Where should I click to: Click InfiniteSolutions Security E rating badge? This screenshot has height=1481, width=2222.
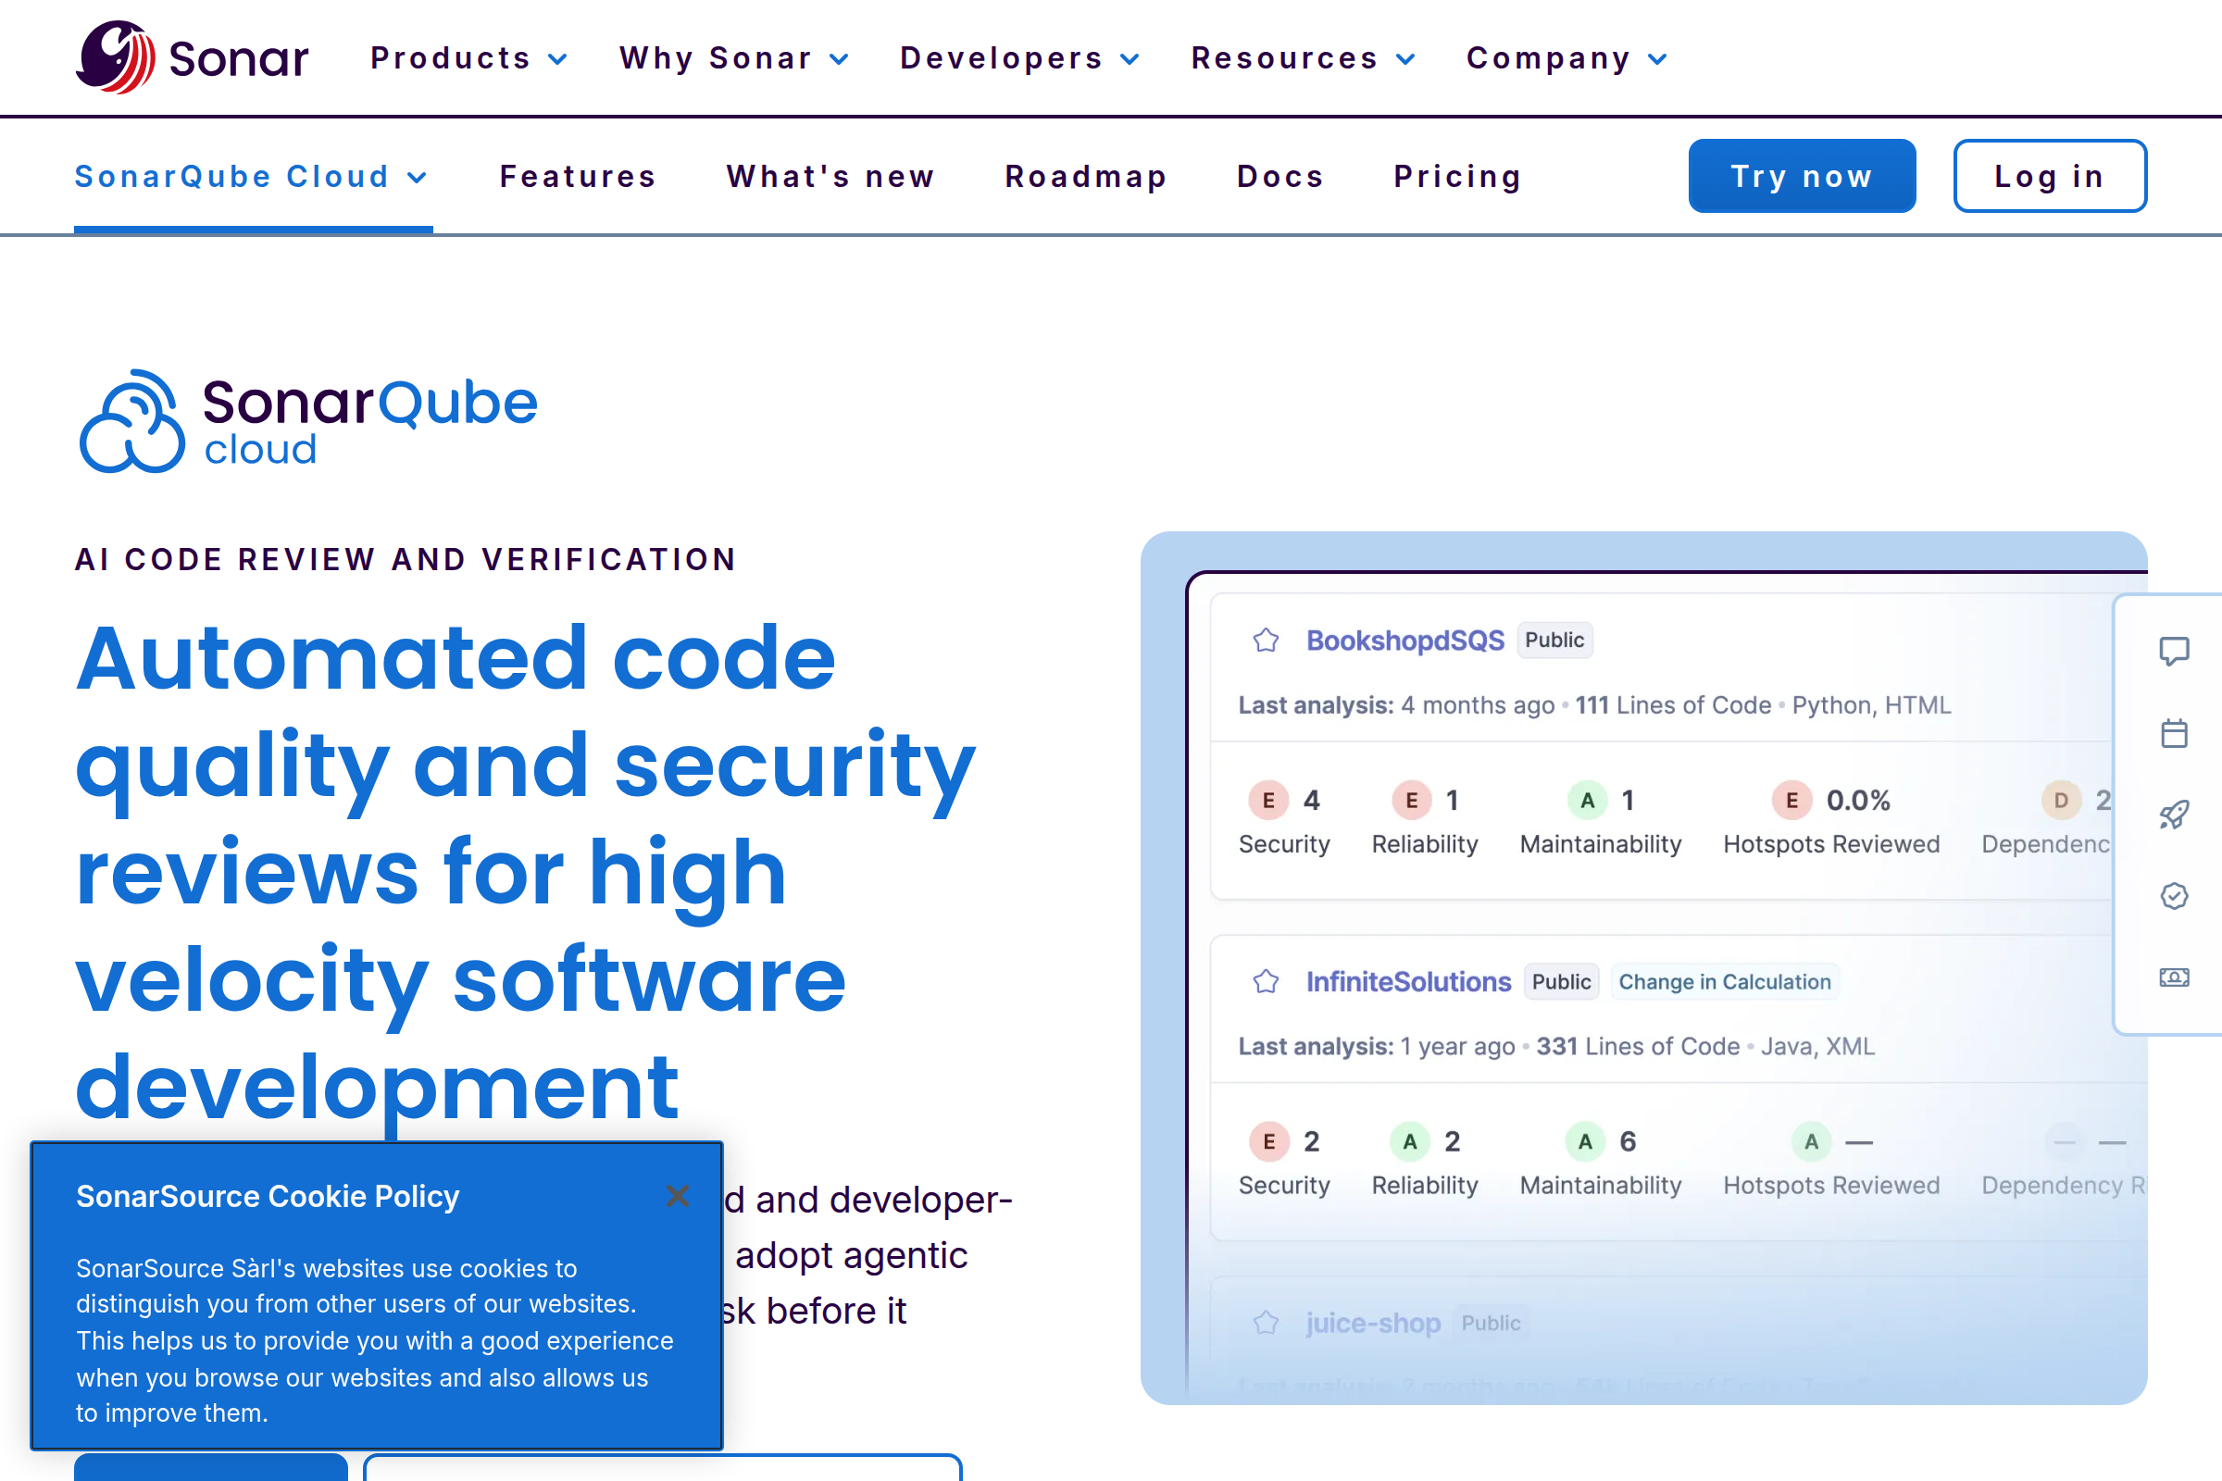(x=1268, y=1141)
